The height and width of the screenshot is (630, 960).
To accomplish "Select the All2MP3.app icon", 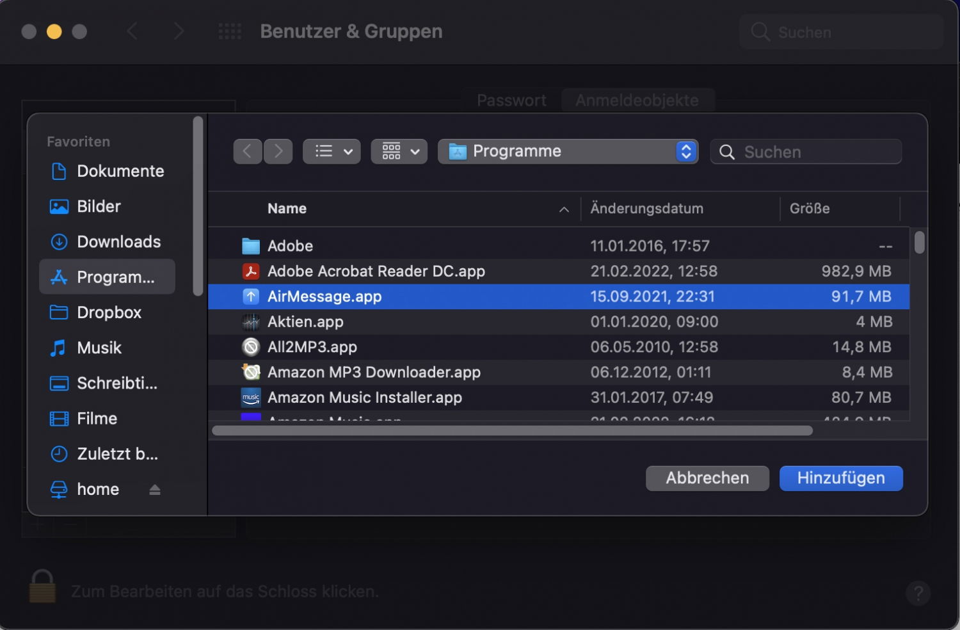I will (x=251, y=347).
